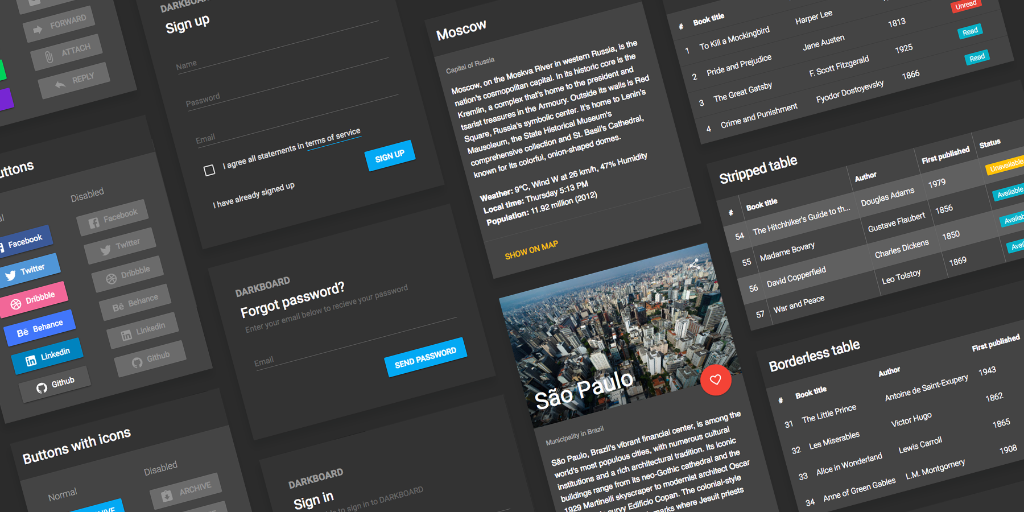
Task: Click the blue Behance button
Action: [40, 328]
